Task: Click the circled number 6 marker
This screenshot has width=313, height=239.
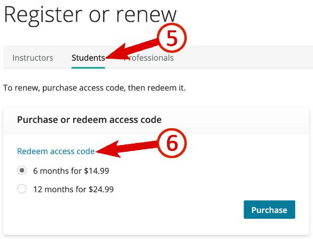Action: pos(172,143)
